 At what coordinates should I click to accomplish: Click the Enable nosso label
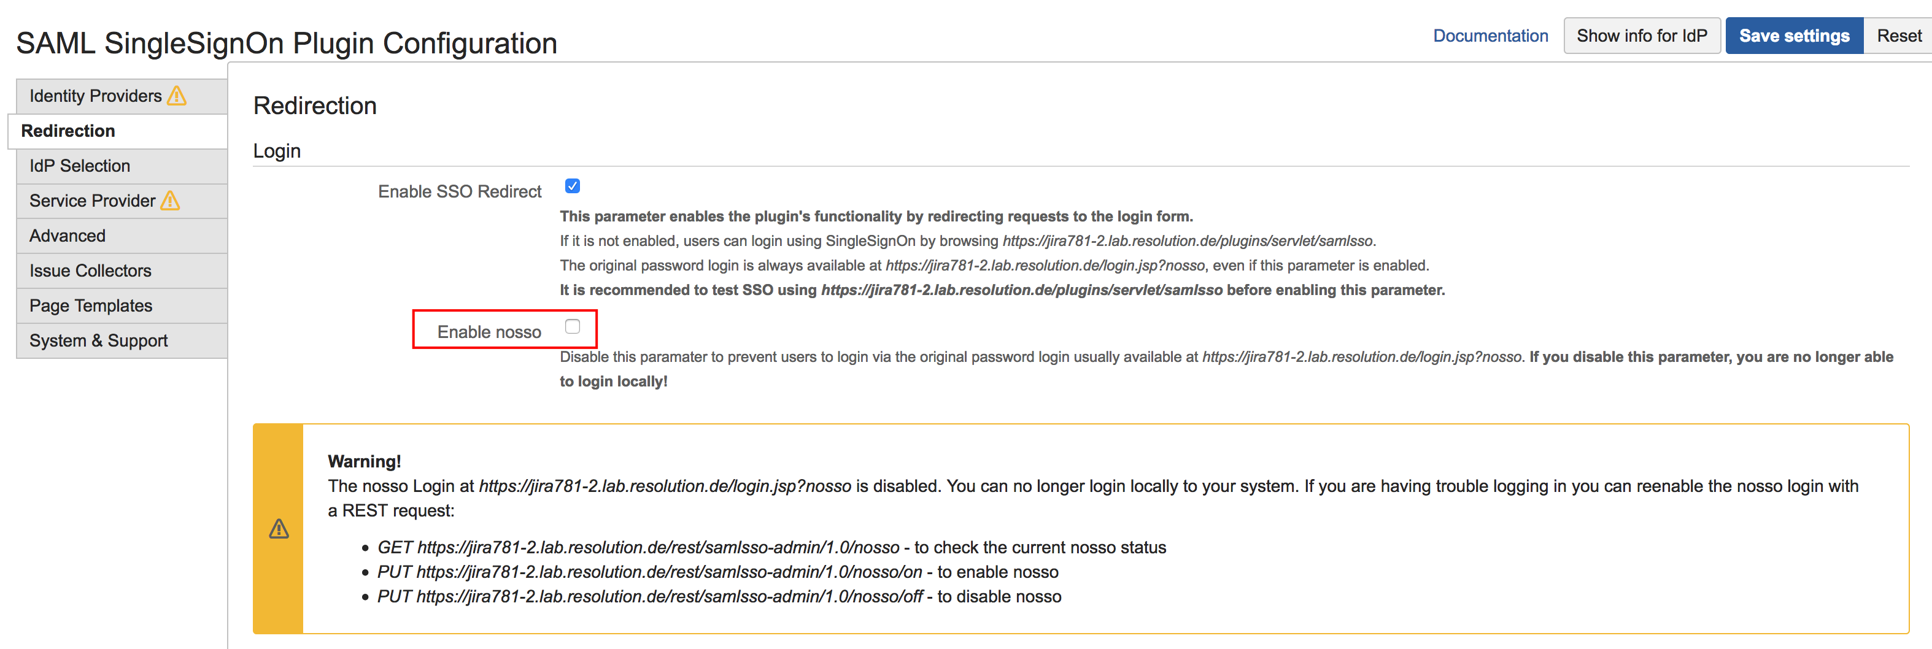[489, 332]
